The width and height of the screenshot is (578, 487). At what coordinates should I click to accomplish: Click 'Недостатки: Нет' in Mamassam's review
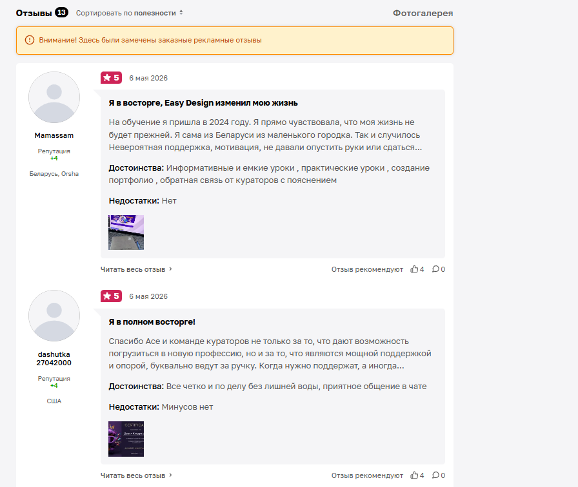click(143, 201)
